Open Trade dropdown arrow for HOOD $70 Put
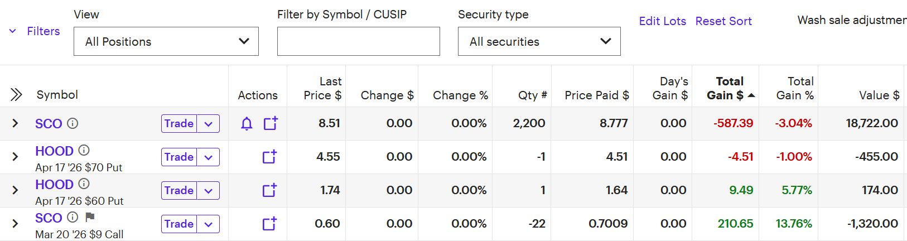Image resolution: width=907 pixels, height=241 pixels. pyautogui.click(x=209, y=157)
